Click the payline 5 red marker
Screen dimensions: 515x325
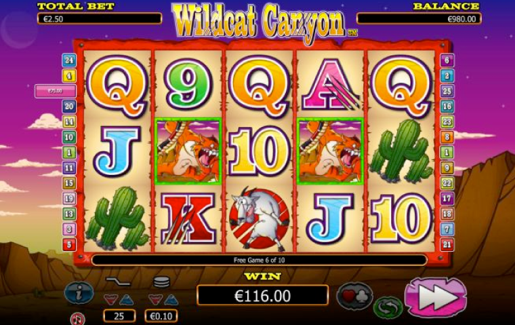[x=69, y=244]
